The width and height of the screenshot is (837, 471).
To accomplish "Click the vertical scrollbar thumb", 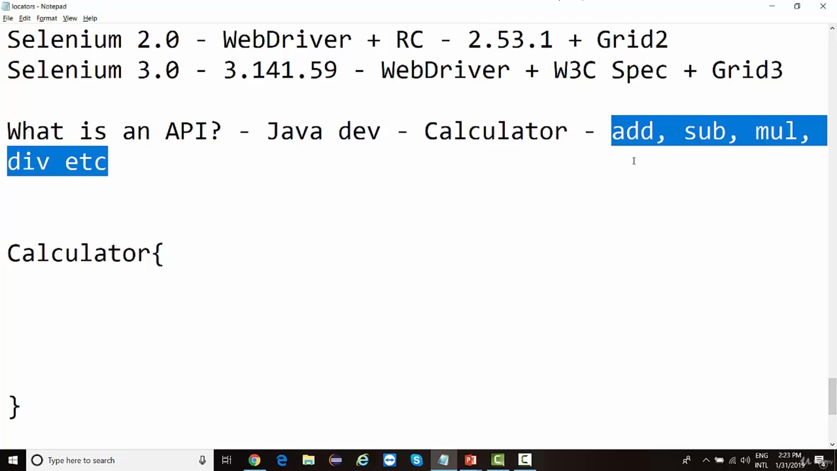I will [832, 396].
